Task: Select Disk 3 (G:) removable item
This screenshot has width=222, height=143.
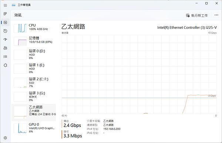Action: pos(34,97)
